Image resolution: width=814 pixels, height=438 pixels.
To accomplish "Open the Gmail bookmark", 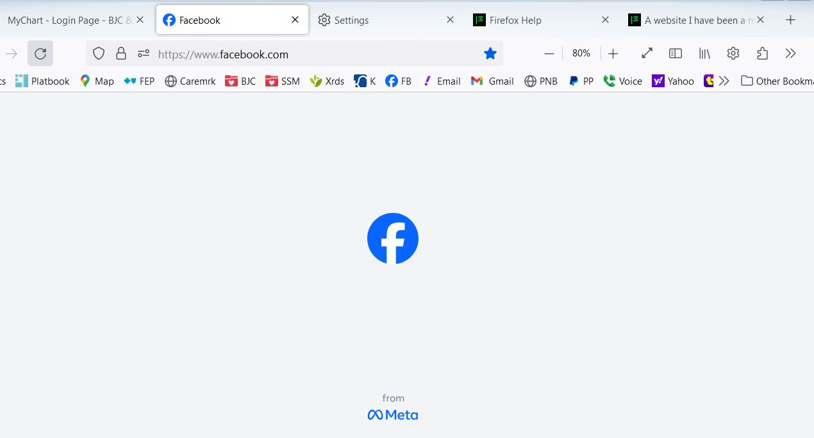I will coord(492,81).
